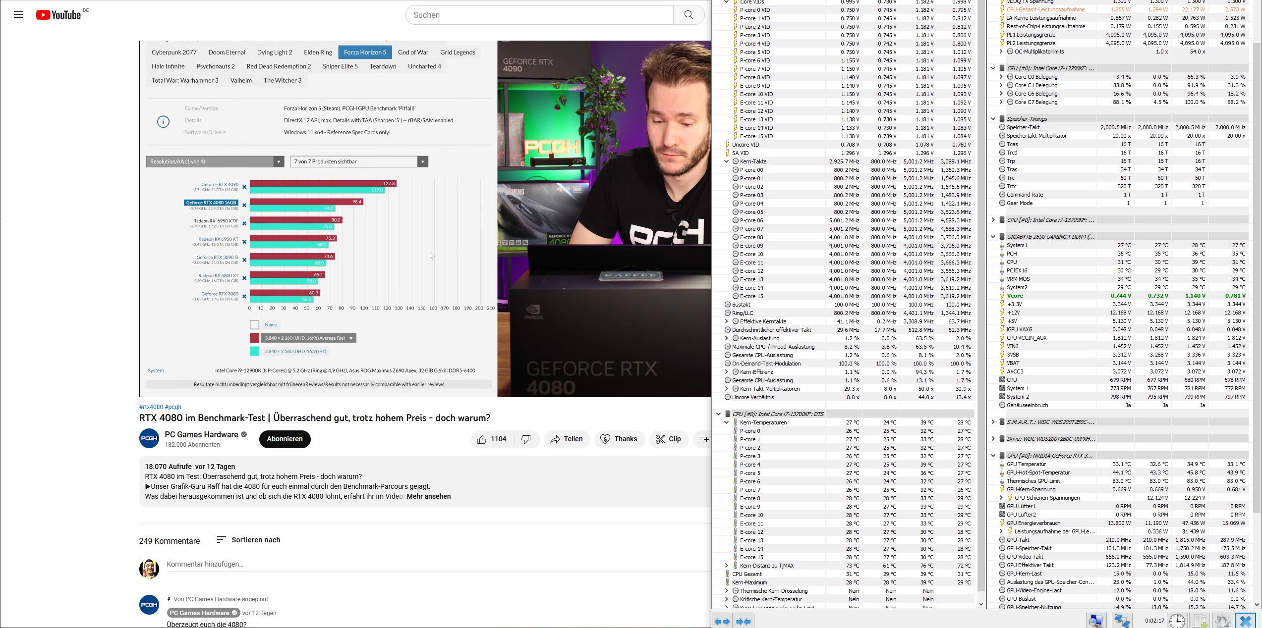Viewport: 1262px width, 628px height.
Task: Select The Witcher 3 benchmark tab
Action: coord(282,80)
